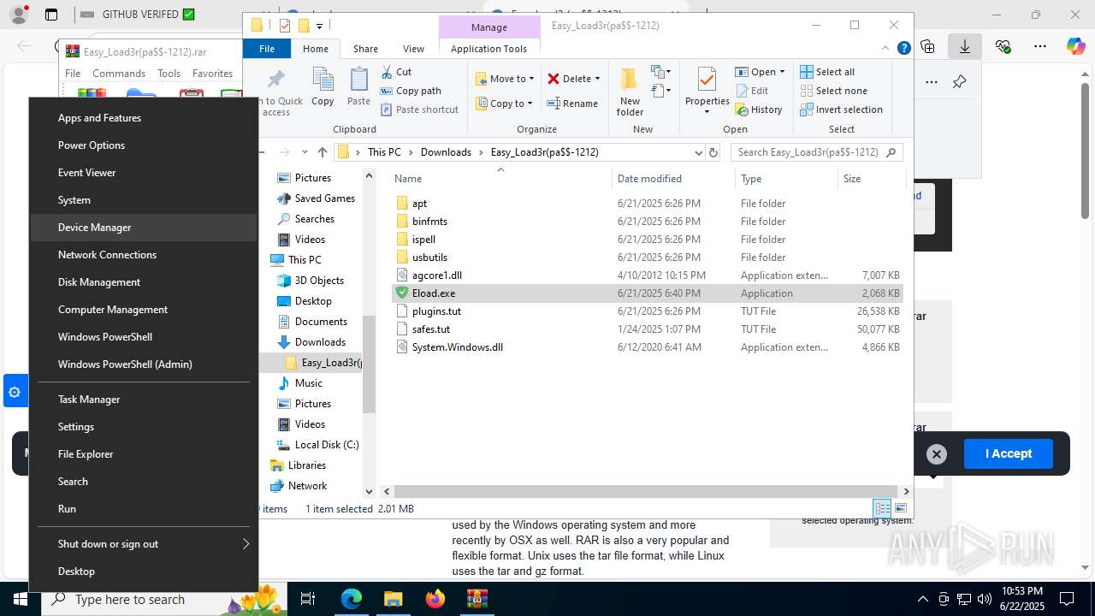Click the Rename button in Organize
Viewport: 1095px width, 616px height.
point(572,104)
